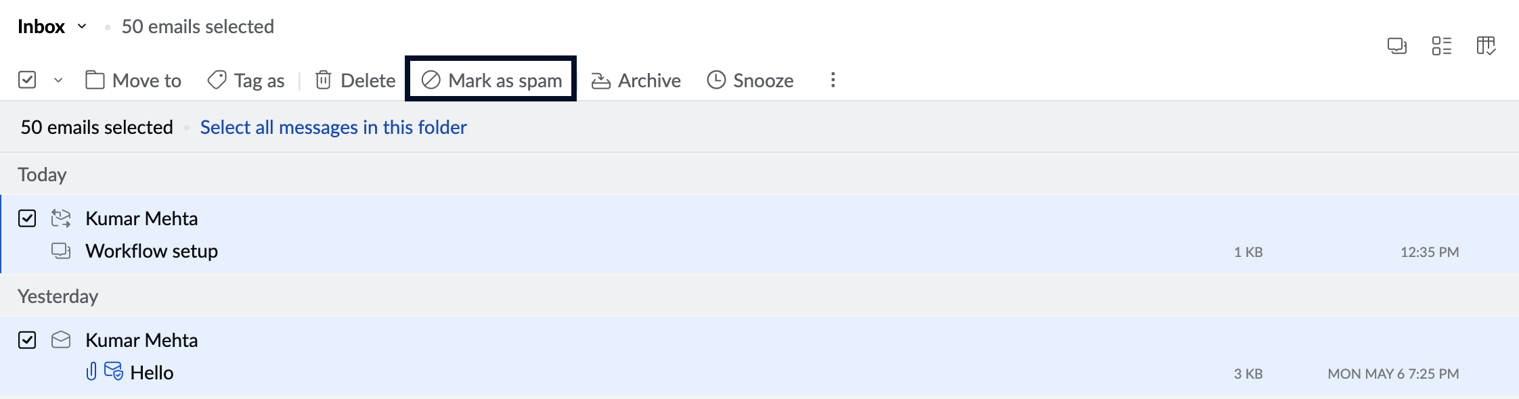Apply a tag using Tag as
The height and width of the screenshot is (399, 1519).
tap(246, 80)
